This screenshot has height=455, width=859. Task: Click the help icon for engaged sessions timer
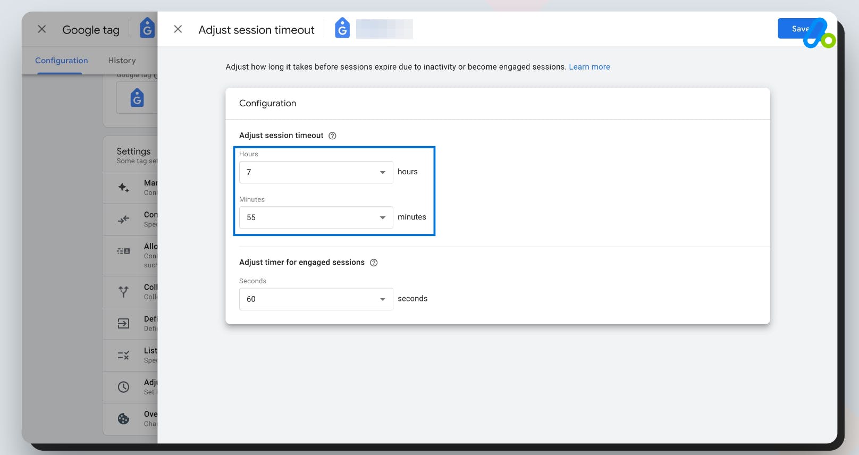pos(374,262)
